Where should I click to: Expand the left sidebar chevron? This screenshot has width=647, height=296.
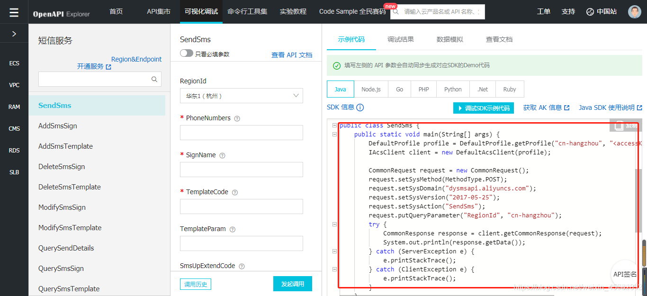pos(14,34)
